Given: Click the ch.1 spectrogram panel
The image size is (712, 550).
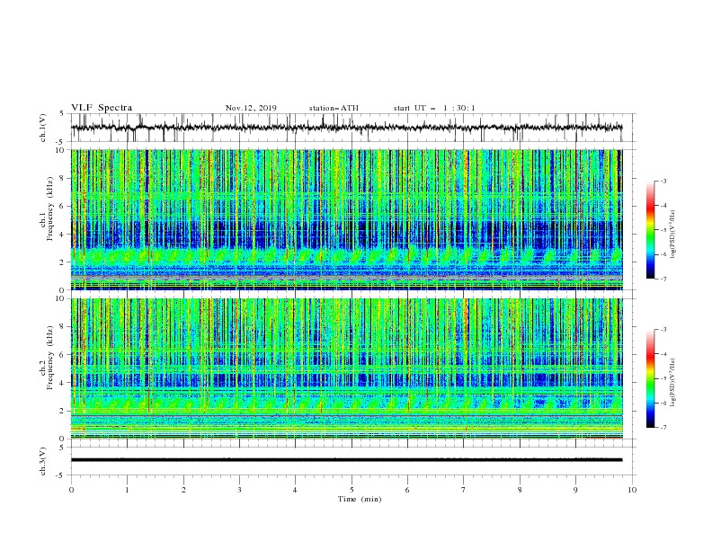Looking at the screenshot, I should pos(347,219).
